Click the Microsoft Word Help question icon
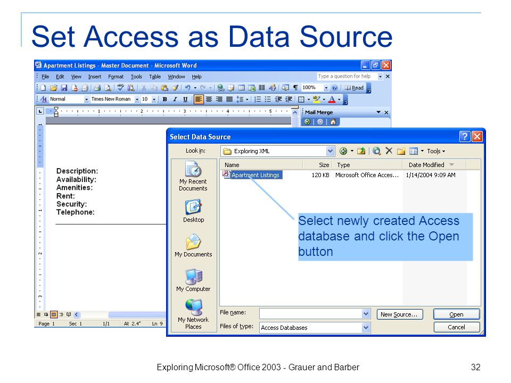The image size is (511, 383). pos(334,88)
